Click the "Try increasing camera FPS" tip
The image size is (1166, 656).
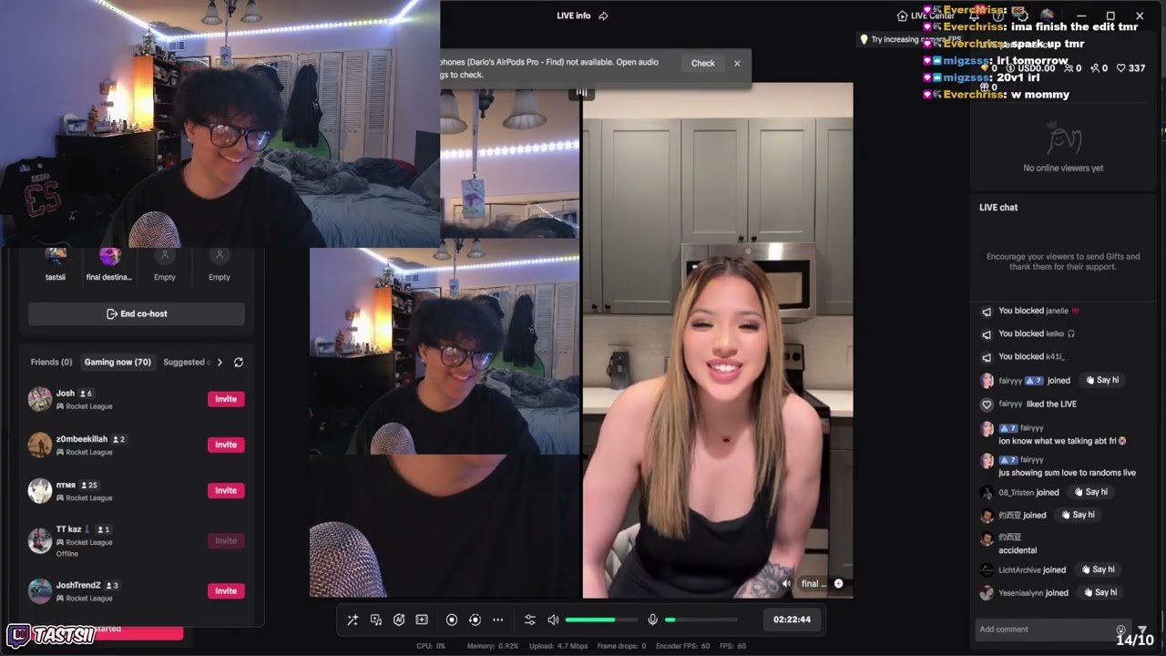[x=911, y=39]
